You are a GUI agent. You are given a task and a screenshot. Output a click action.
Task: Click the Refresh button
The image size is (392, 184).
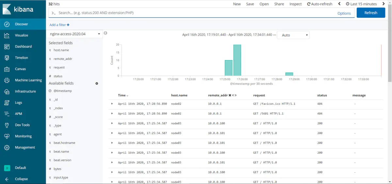[x=371, y=13]
